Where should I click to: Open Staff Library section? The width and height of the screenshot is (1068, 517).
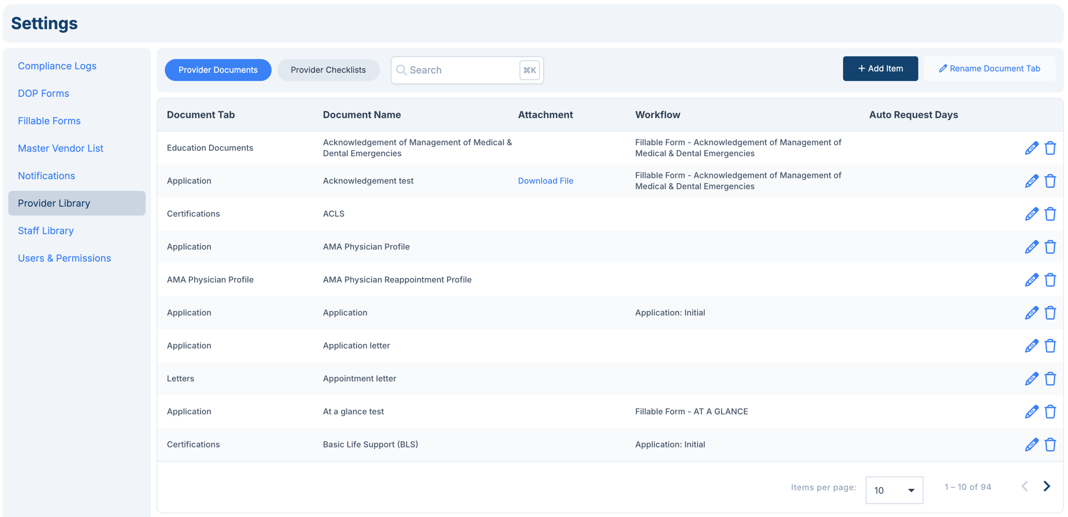click(46, 231)
